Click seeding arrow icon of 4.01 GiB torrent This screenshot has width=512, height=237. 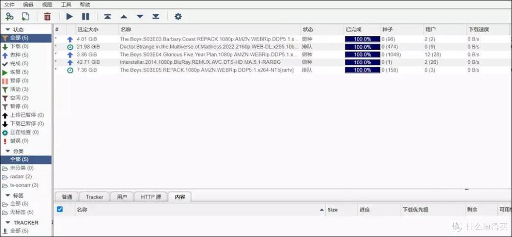70,39
